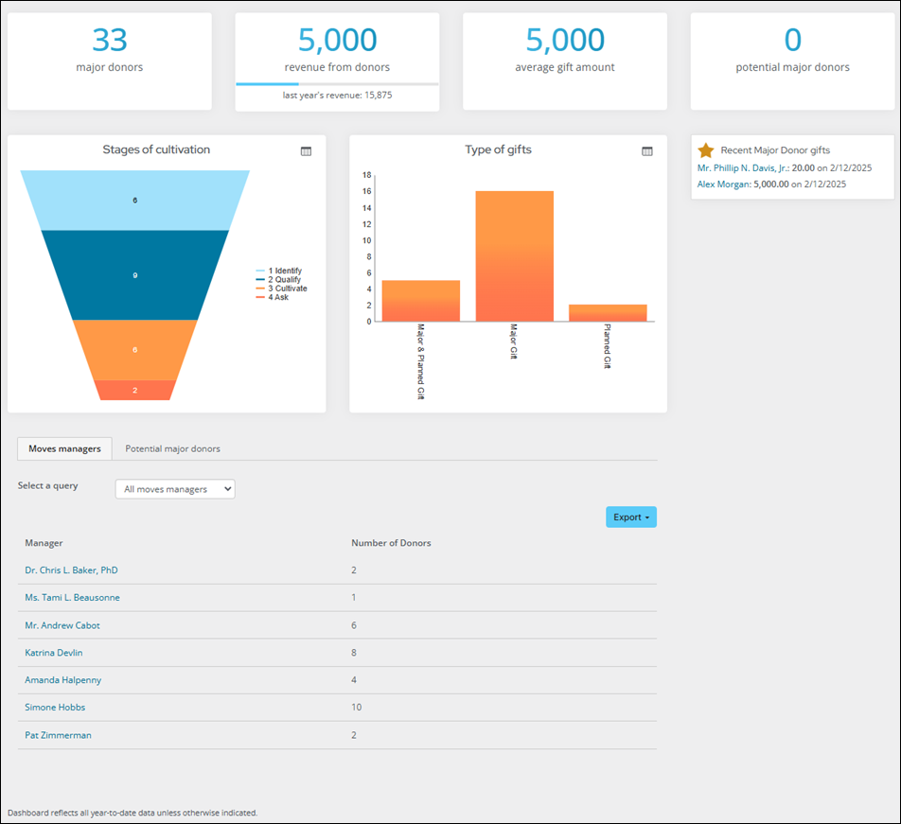Toggle the 4 Ask legend entry
This screenshot has width=901, height=824.
(x=273, y=297)
